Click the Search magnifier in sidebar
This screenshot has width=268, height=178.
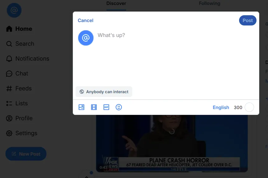[x=9, y=44]
